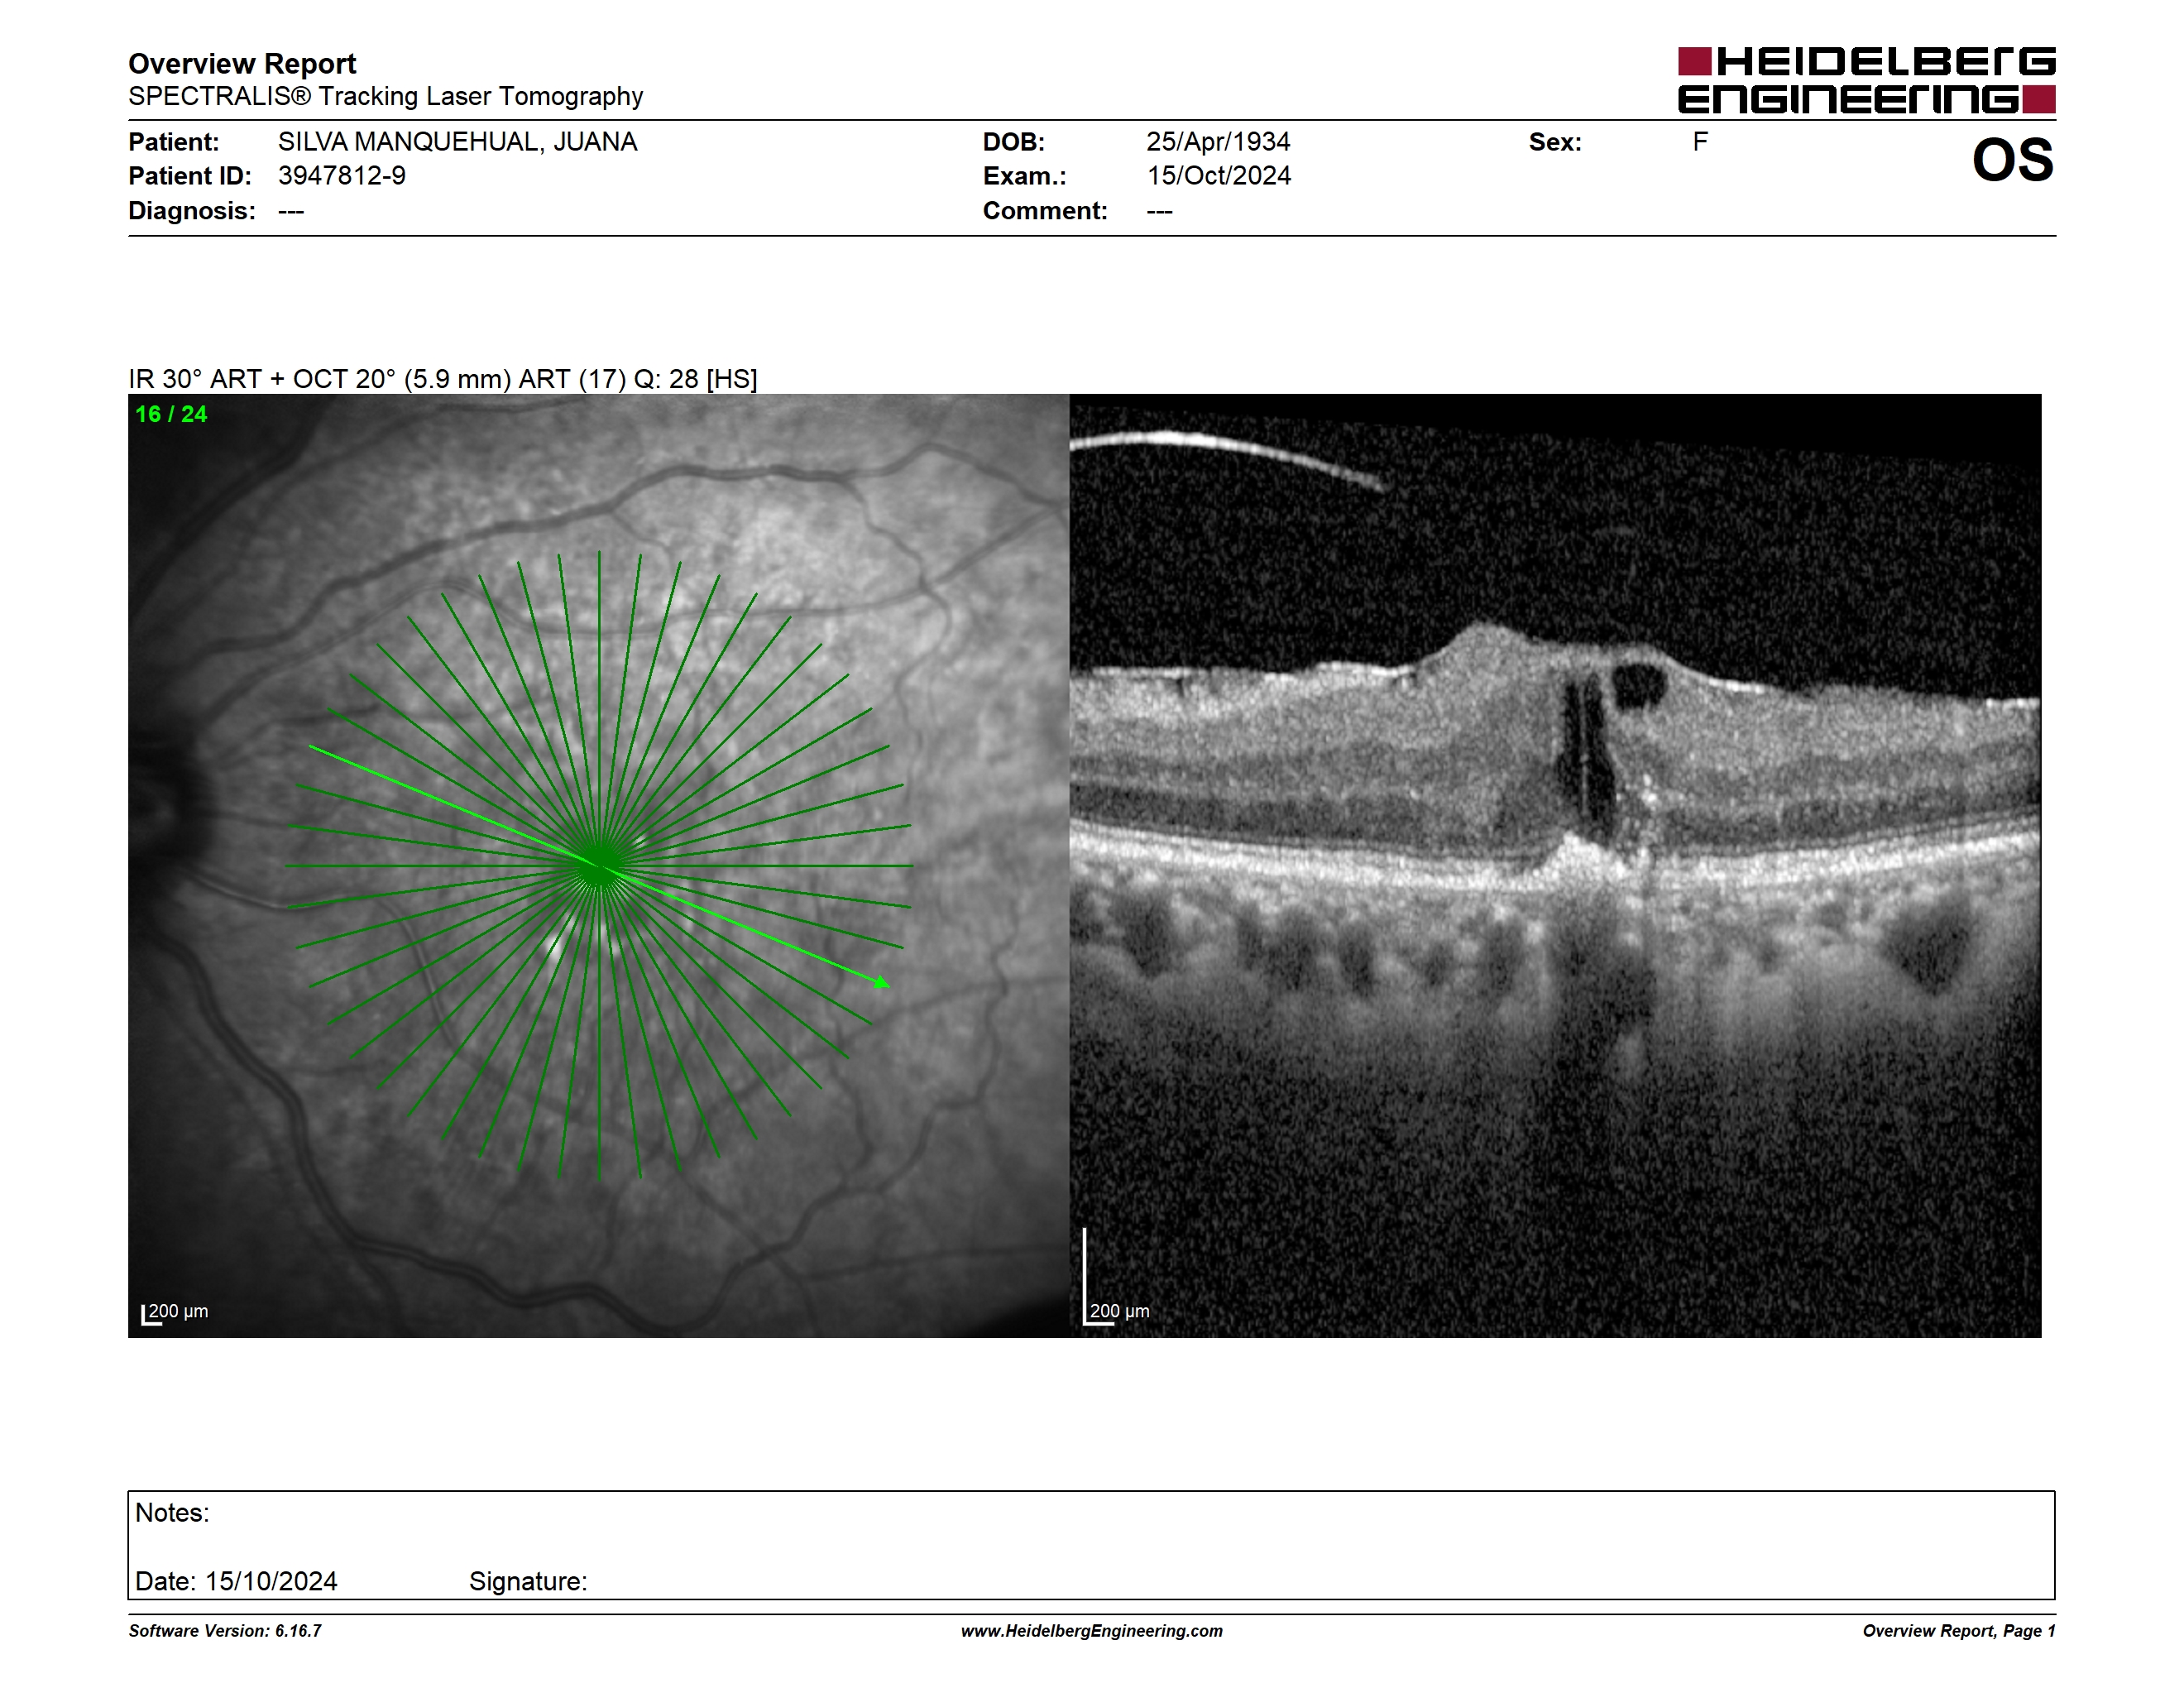Click the 'Patient ID:' field label

coord(190,176)
